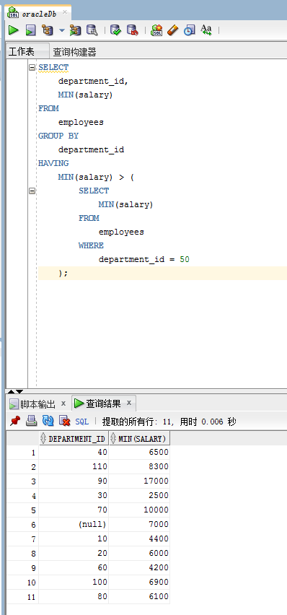Viewport: 287px width, 615px height.
Task: Click the MIN(SALARY) column header
Action: pyautogui.click(x=139, y=438)
